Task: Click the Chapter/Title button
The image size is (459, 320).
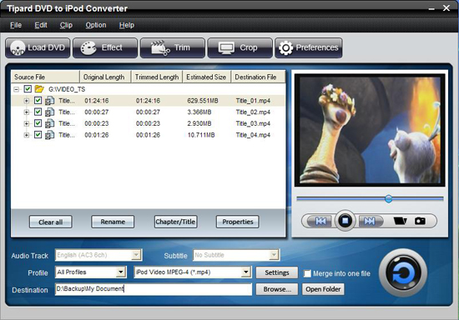Action: pyautogui.click(x=175, y=222)
